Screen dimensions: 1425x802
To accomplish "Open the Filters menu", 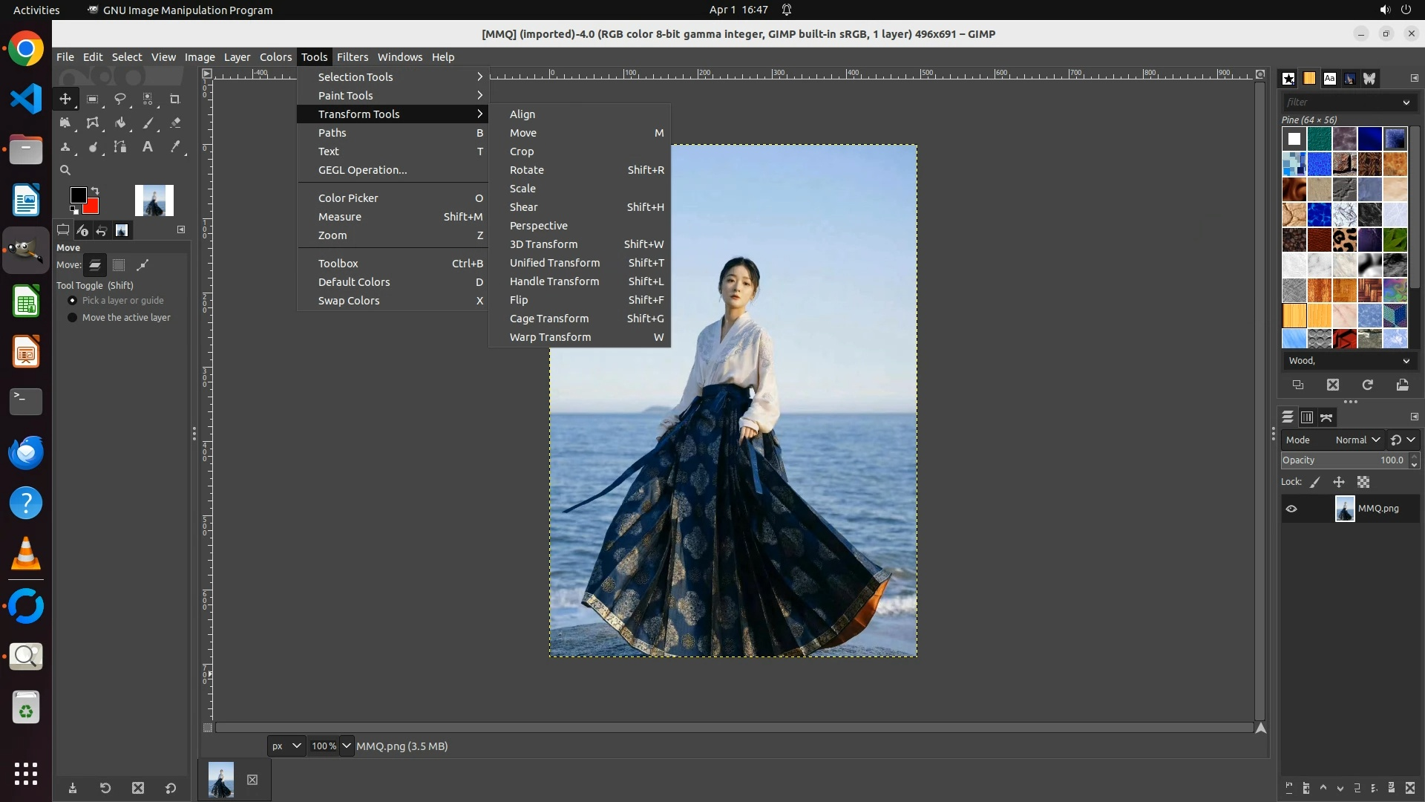I will tap(352, 57).
